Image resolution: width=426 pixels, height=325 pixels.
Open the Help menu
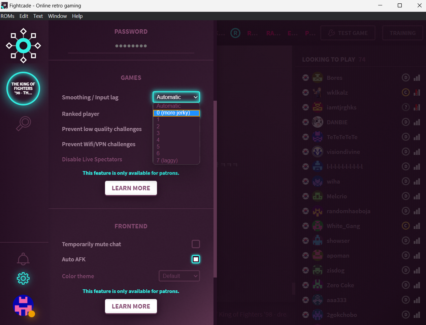[77, 16]
